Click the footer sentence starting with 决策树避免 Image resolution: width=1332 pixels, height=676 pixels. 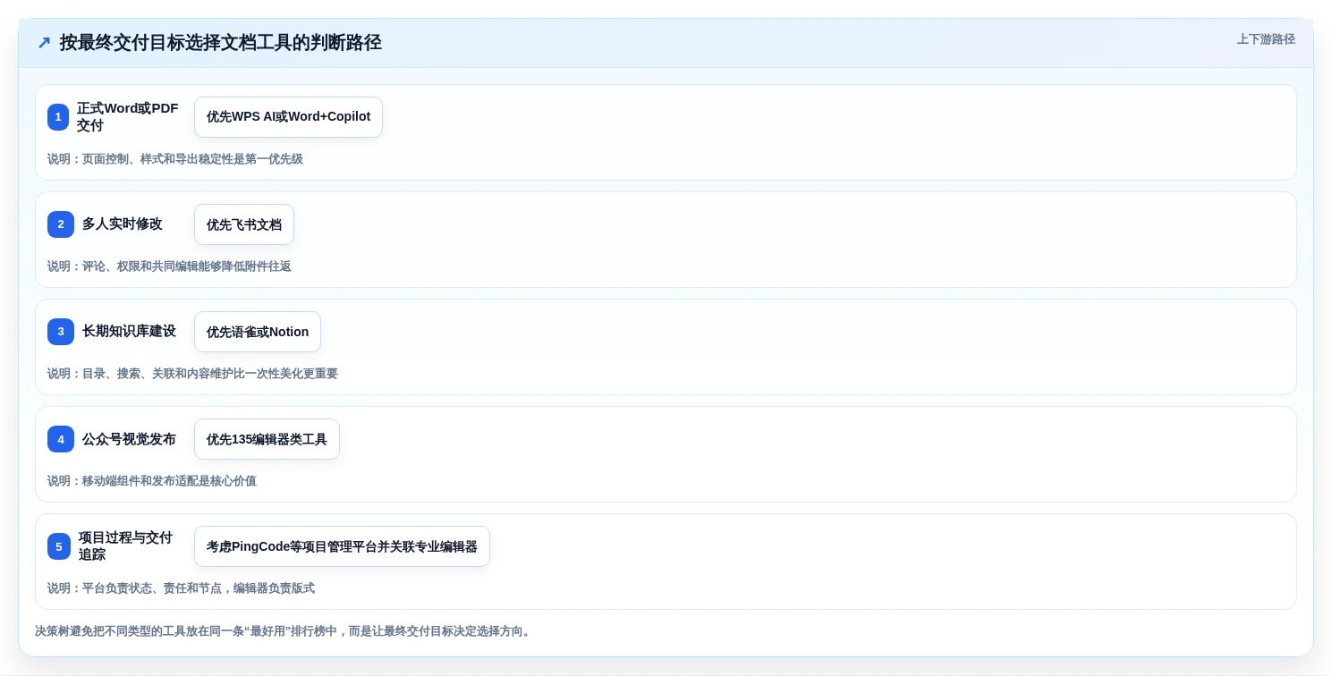click(284, 631)
